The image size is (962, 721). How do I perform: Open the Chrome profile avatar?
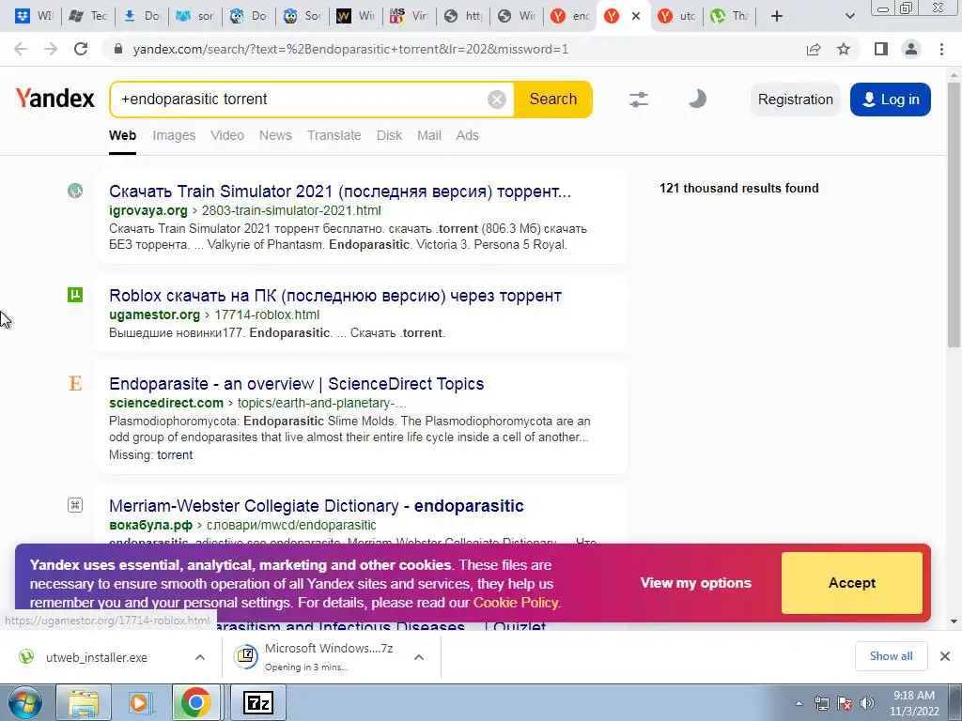(x=911, y=49)
